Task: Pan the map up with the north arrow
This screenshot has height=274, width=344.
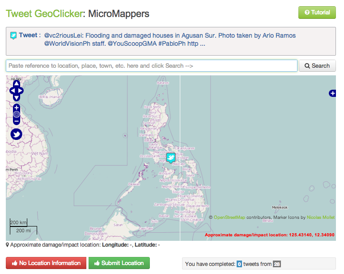Action: tap(17, 83)
